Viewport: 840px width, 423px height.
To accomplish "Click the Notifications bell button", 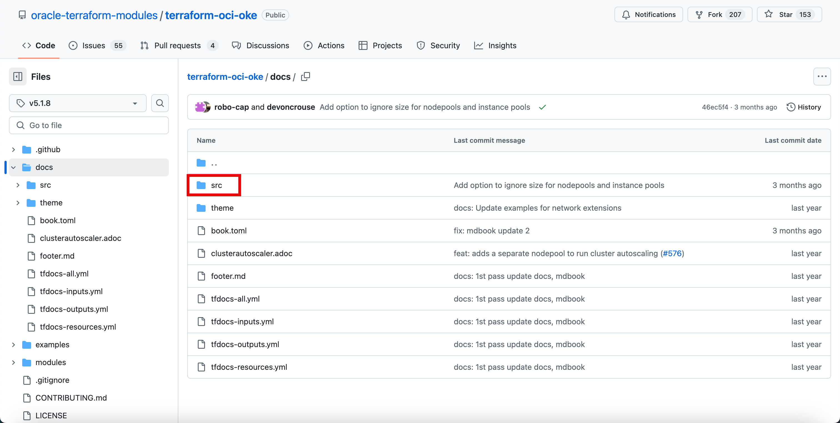I will point(648,15).
